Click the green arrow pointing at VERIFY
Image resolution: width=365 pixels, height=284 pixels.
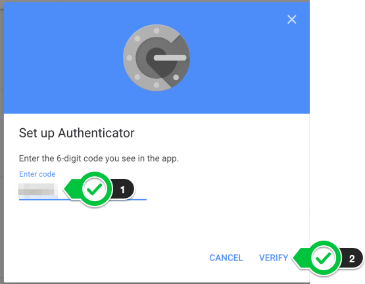point(302,258)
